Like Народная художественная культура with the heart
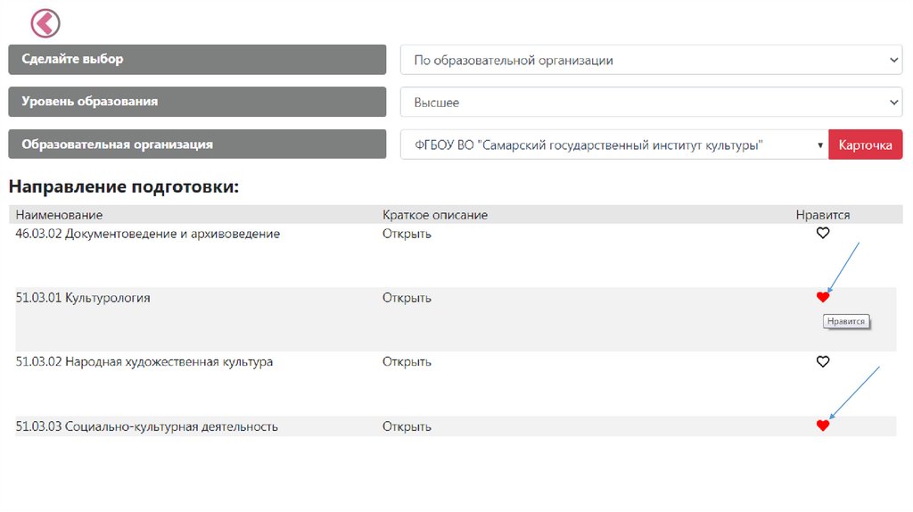Viewport: 913px width, 512px height. coord(823,362)
